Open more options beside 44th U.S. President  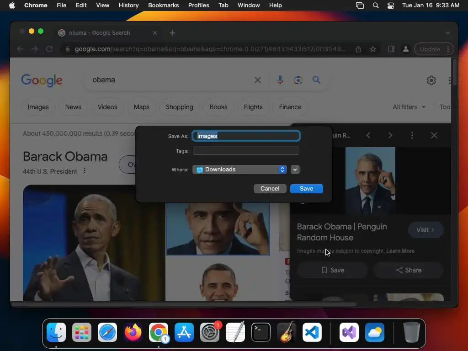(x=85, y=171)
